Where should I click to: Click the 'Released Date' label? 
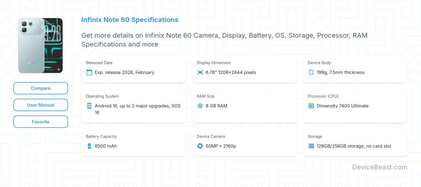pos(99,63)
